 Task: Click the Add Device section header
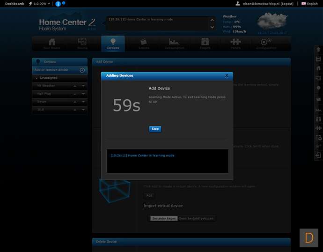(191, 62)
